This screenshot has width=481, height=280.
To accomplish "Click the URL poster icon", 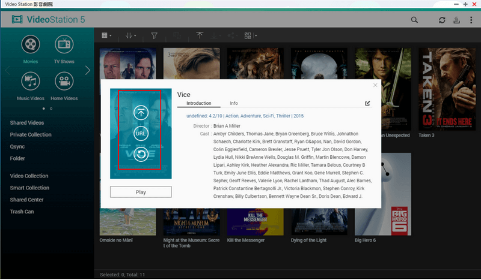I will point(141,134).
